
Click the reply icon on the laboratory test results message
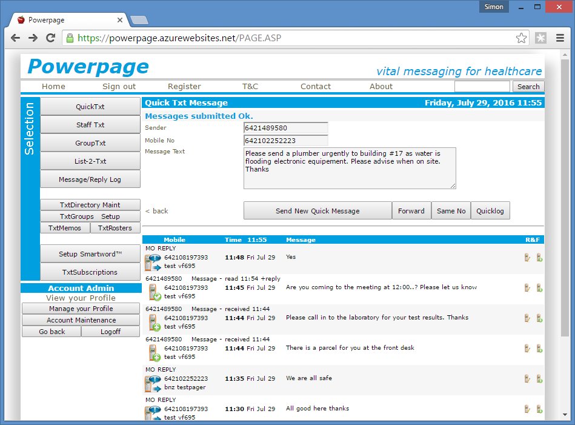[x=527, y=318]
